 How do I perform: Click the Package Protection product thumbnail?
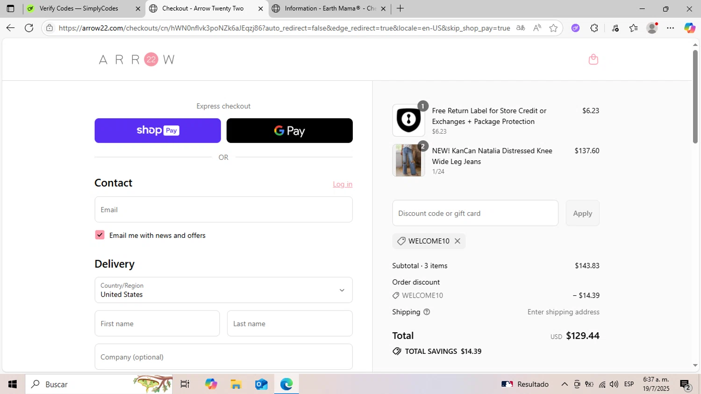point(408,120)
